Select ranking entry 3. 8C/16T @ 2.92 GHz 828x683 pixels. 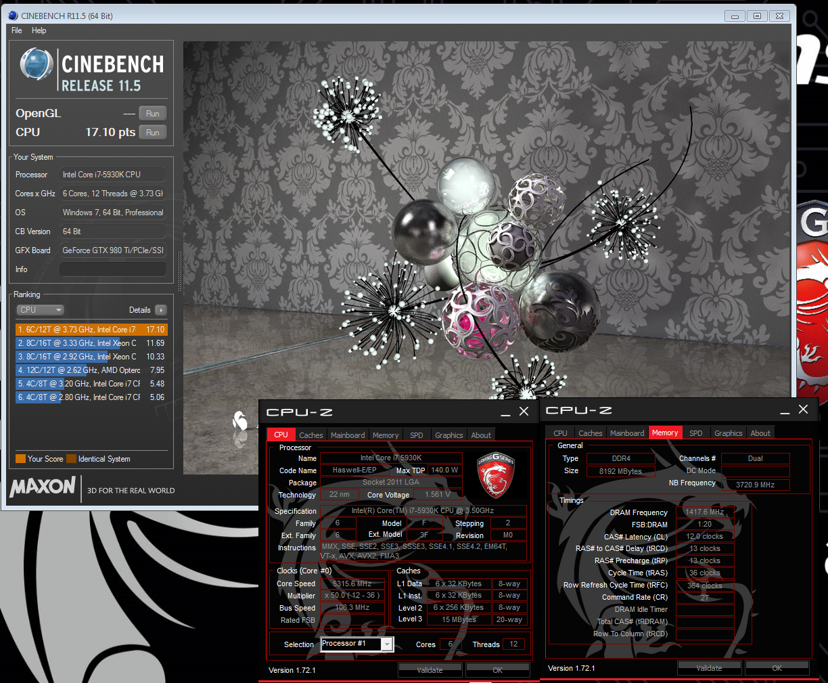pos(91,357)
